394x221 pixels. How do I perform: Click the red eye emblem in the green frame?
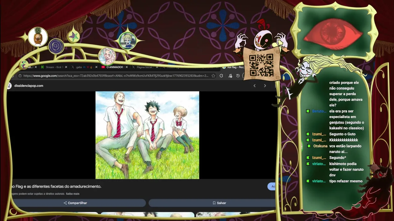(334, 34)
